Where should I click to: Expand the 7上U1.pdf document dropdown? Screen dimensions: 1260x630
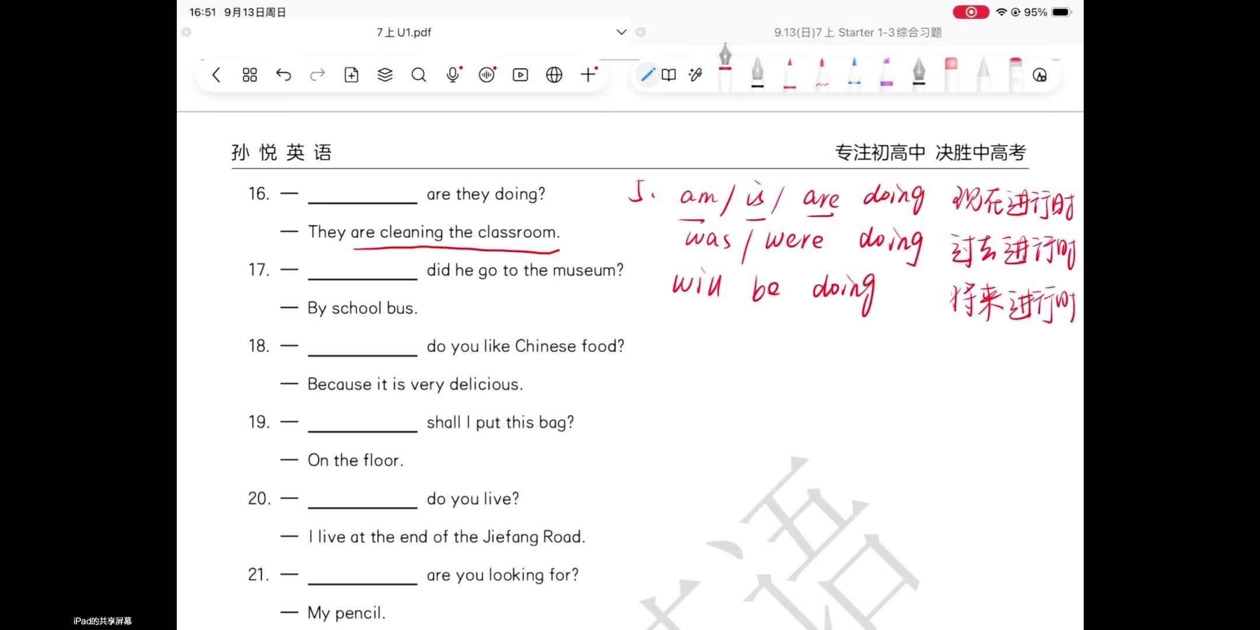tap(621, 32)
